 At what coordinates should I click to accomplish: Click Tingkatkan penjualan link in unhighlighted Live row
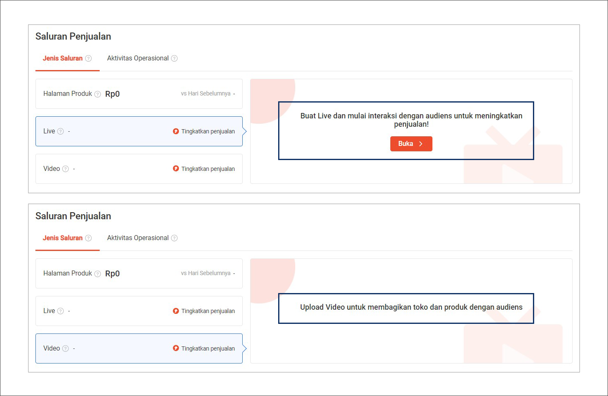(x=208, y=311)
